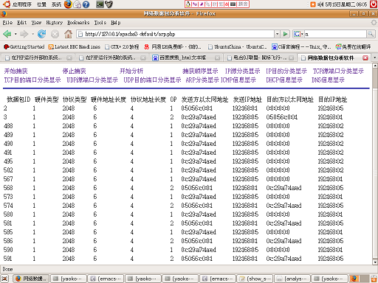Open the Tools menu
The width and height of the screenshot is (378, 283).
click(x=100, y=23)
